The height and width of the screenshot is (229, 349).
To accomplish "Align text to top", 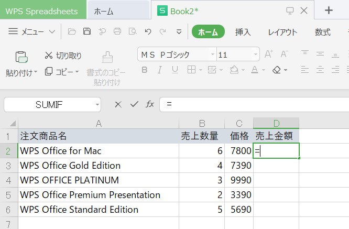I will [304, 53].
